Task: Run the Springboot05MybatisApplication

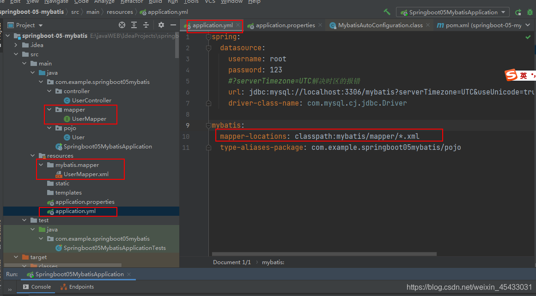Action: click(x=518, y=12)
